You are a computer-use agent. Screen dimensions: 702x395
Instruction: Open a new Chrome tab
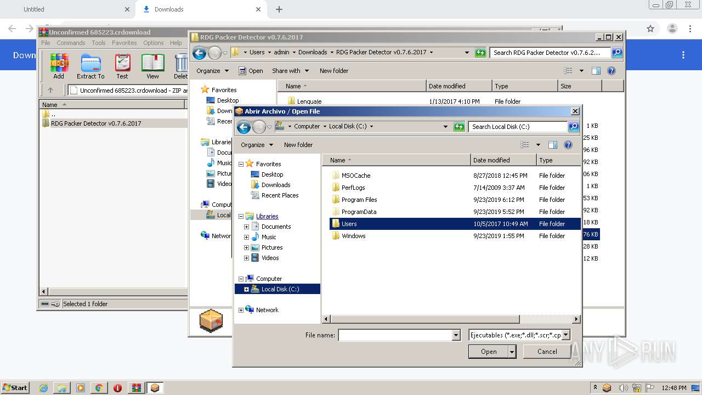279,9
